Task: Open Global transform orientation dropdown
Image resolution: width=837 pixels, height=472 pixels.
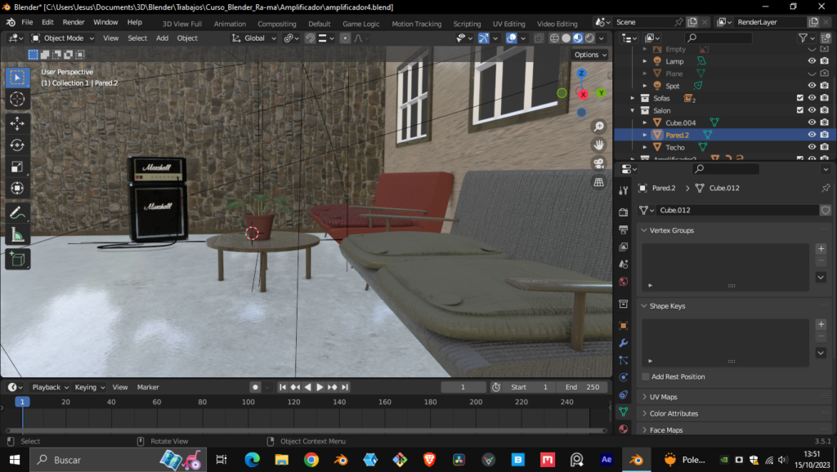Action: click(254, 38)
